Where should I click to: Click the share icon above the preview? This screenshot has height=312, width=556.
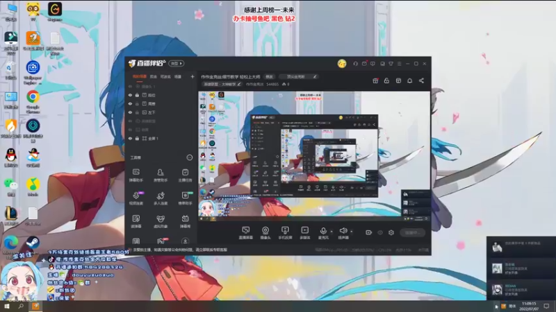[x=421, y=80]
